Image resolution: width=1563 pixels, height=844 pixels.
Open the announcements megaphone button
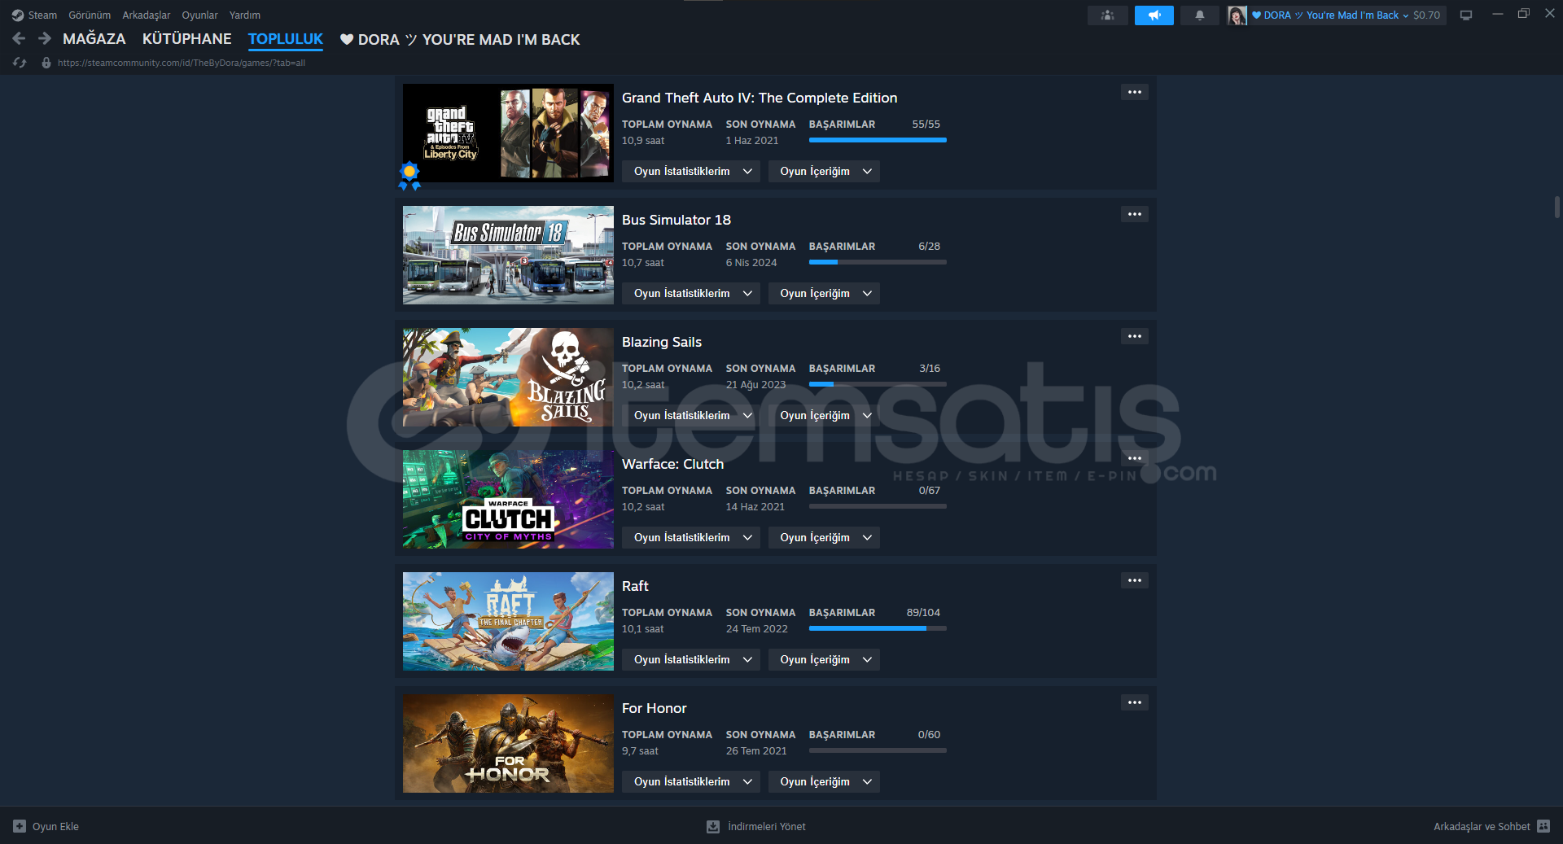coord(1154,15)
